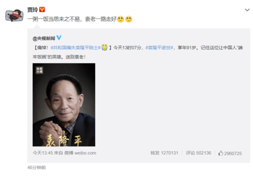253x176 pixels.
Task: Click the blue V badge beside 央视新闻
Action: point(59,38)
